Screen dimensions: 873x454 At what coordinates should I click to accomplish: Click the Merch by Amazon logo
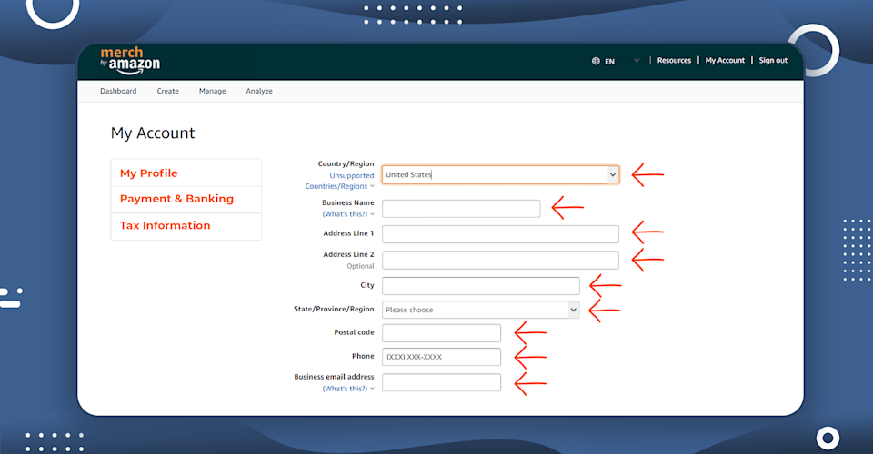tap(130, 61)
